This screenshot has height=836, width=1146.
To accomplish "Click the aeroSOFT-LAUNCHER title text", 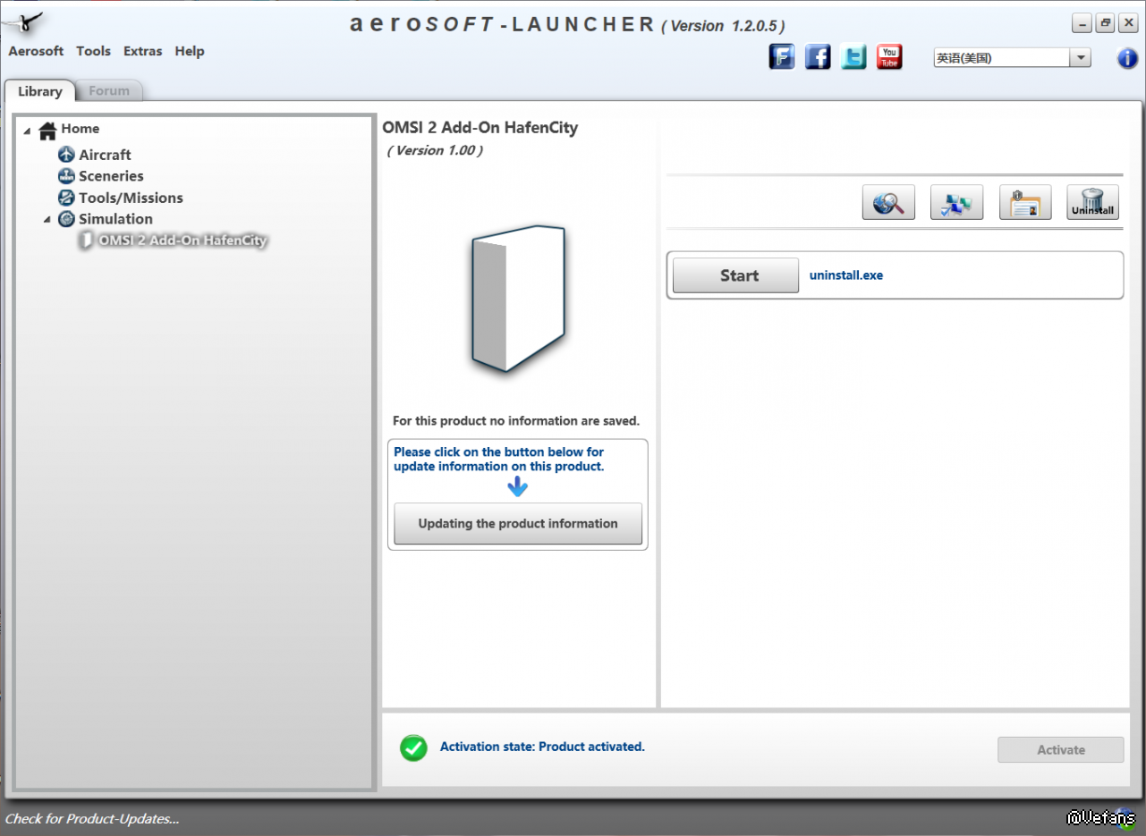I will (503, 24).
